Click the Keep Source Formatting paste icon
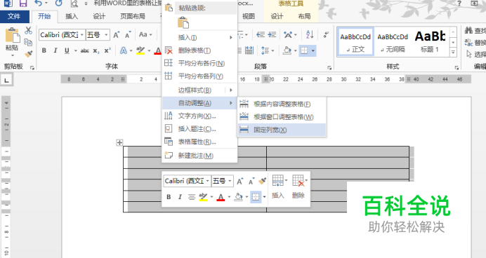486x258 pixels. tap(183, 22)
